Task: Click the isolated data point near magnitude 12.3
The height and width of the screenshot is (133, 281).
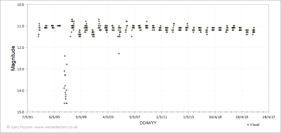Action: click(119, 53)
